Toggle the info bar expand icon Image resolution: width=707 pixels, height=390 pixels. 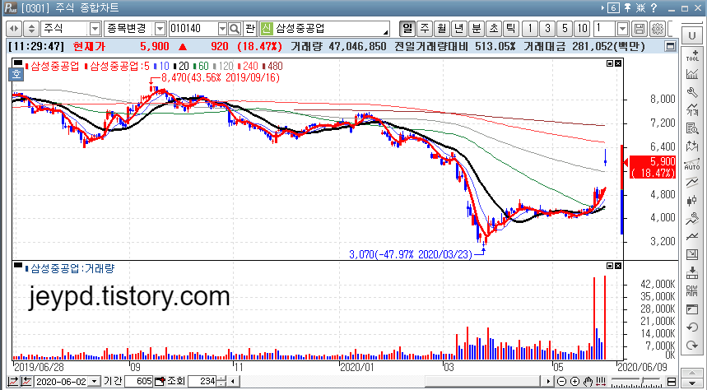pos(671,46)
